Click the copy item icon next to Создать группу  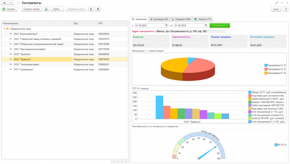46,9
